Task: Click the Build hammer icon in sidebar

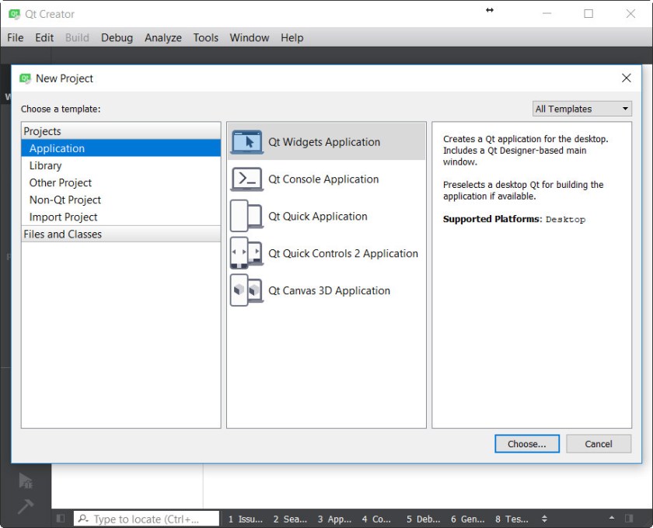Action: [x=26, y=506]
